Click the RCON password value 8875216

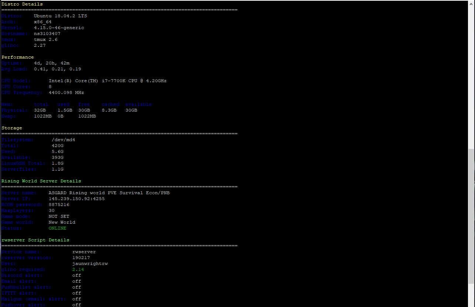tap(59, 205)
